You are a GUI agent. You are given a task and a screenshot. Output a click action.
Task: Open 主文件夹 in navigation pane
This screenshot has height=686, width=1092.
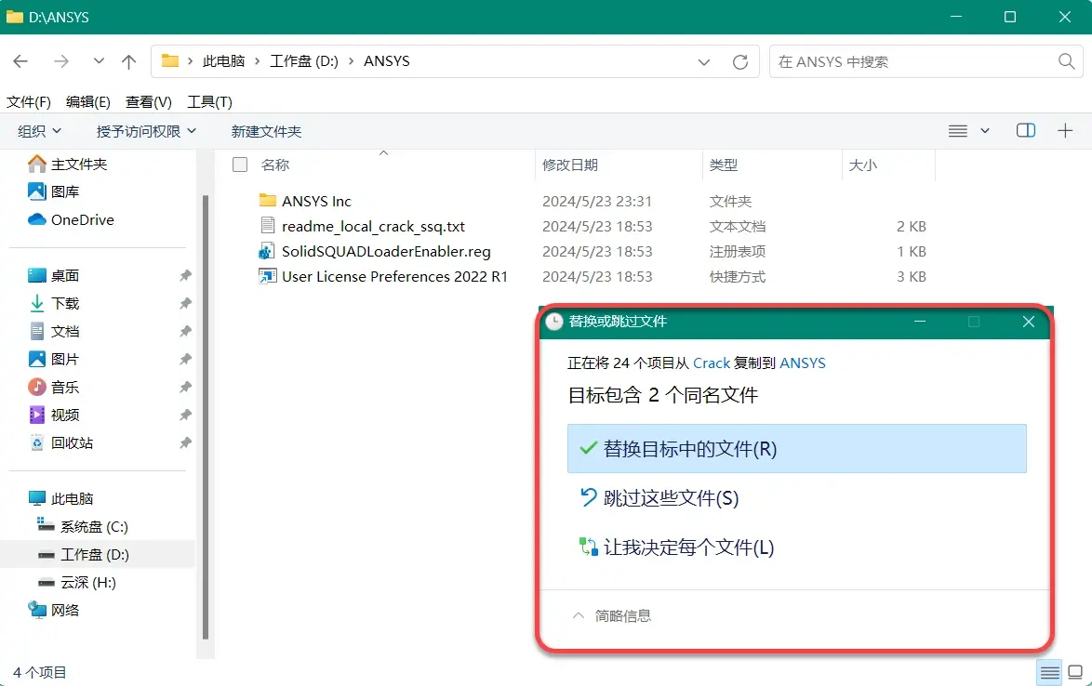point(67,165)
